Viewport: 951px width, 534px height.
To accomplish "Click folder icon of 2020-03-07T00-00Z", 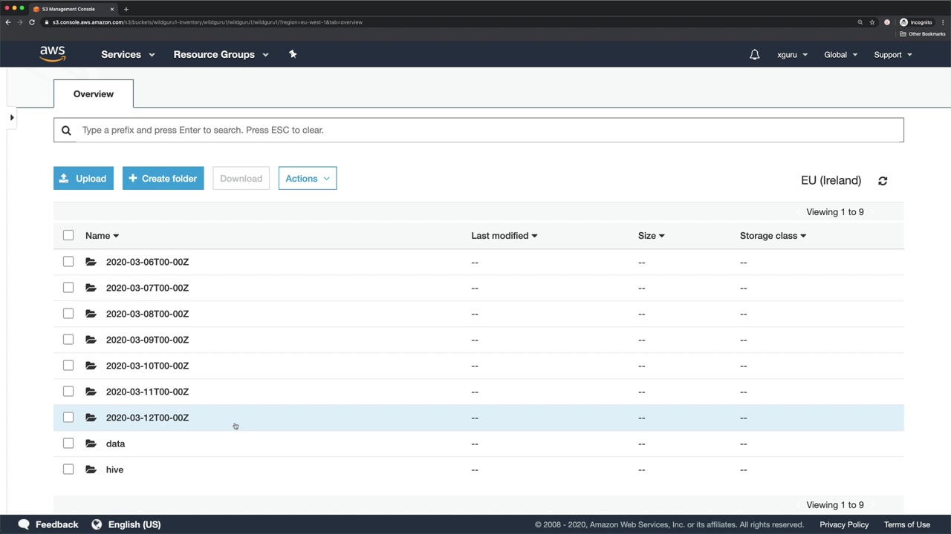I will coord(91,288).
